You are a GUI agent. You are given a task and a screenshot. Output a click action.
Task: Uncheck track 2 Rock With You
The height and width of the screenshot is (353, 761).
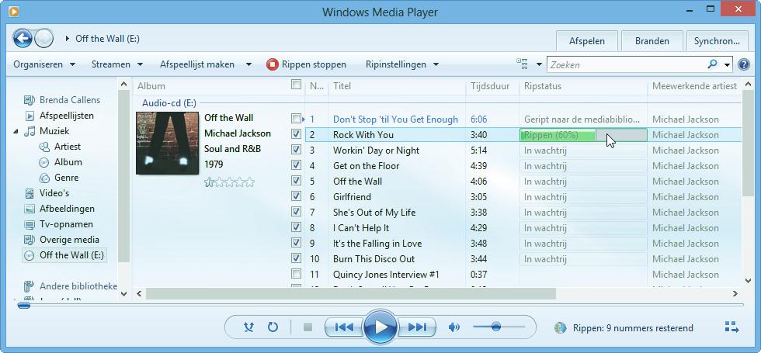296,133
